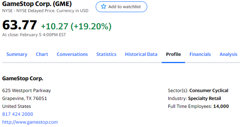Click the At close February 5 timestamp

point(34,34)
